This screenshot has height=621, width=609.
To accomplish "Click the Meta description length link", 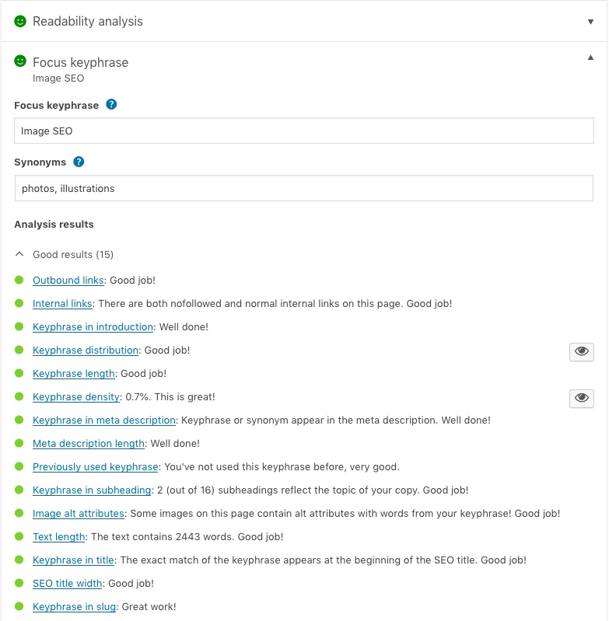I will (x=89, y=444).
